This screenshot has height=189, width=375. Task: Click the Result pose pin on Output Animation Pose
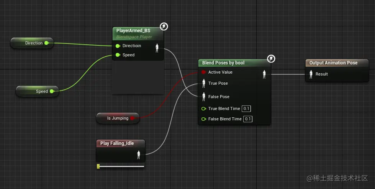click(311, 74)
